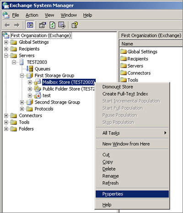
Task: Click the Export List toolbar icon
Action: point(62,25)
